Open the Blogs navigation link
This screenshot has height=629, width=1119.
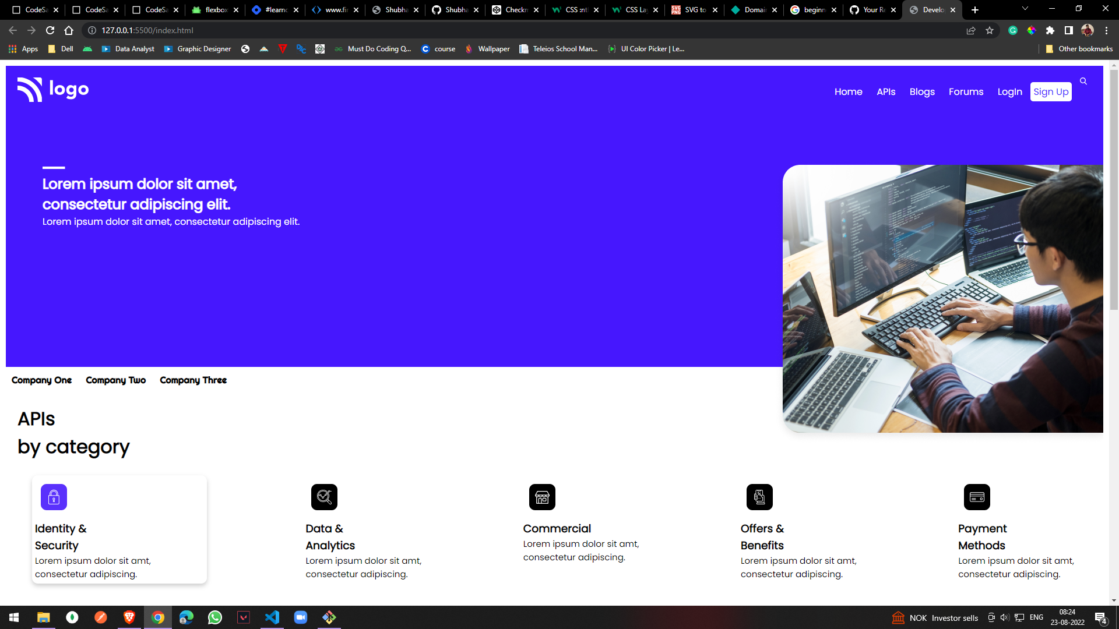pos(922,92)
